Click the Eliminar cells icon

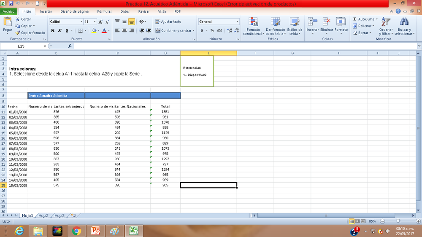(327, 22)
